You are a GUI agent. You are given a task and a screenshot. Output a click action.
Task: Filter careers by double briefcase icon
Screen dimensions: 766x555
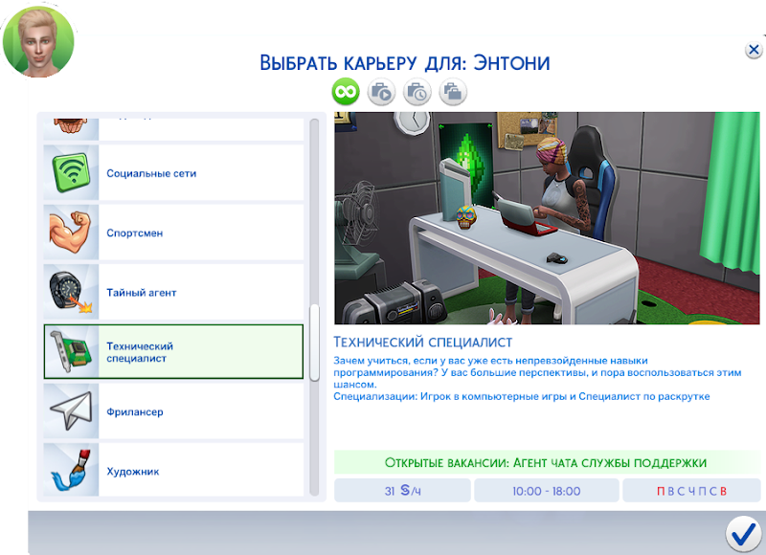click(453, 92)
